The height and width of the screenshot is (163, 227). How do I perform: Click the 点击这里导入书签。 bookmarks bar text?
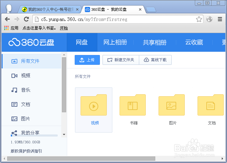coord(39,28)
